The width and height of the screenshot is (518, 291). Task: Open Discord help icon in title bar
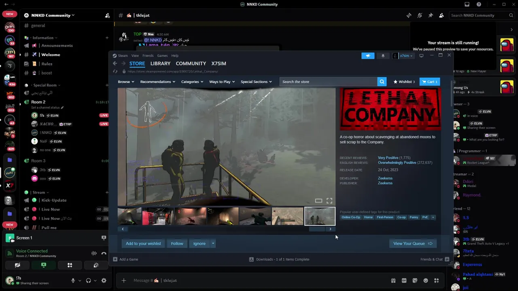click(479, 4)
